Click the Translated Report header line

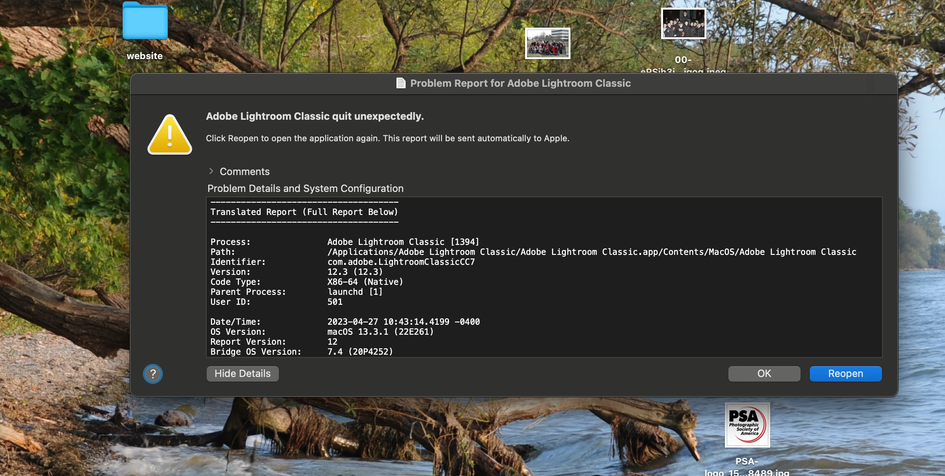[304, 212]
